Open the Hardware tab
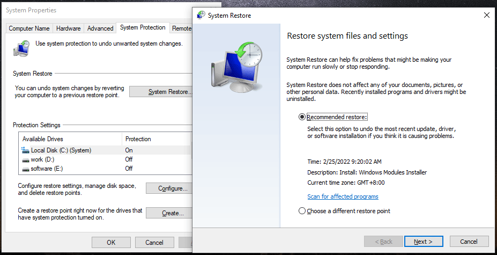This screenshot has width=497, height=255. point(69,28)
